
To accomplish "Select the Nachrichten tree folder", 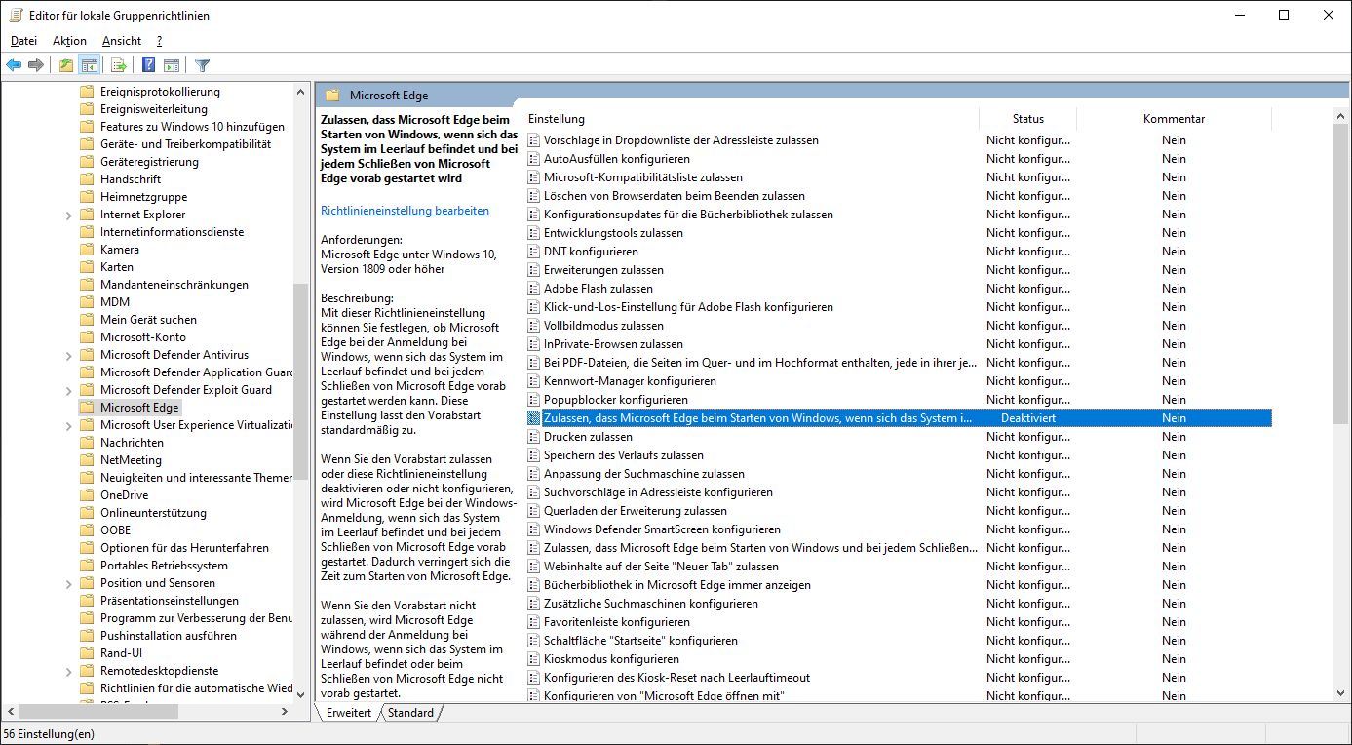I will click(132, 443).
